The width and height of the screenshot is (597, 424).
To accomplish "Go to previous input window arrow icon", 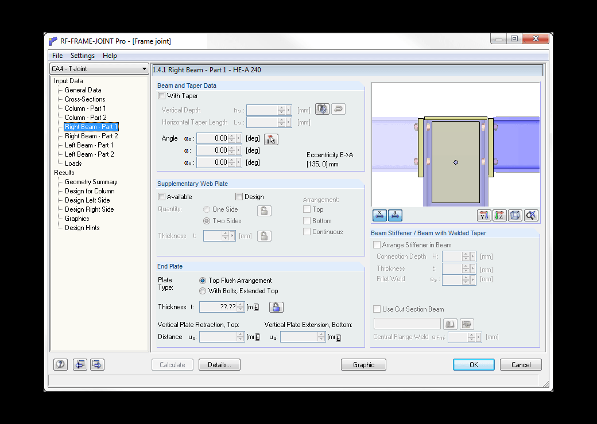I will tap(80, 365).
